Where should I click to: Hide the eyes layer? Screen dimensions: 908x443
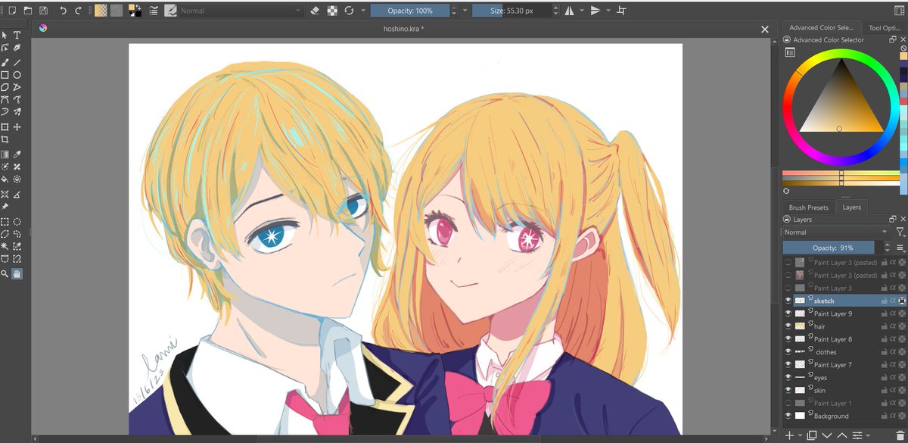788,377
